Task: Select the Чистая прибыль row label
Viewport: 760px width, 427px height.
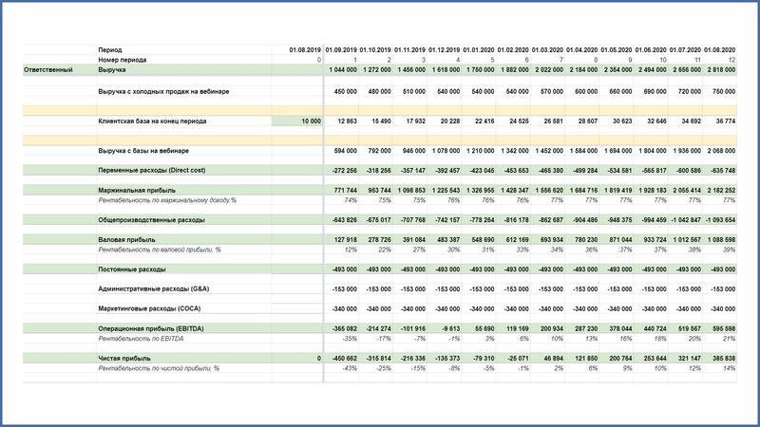Action: 124,359
